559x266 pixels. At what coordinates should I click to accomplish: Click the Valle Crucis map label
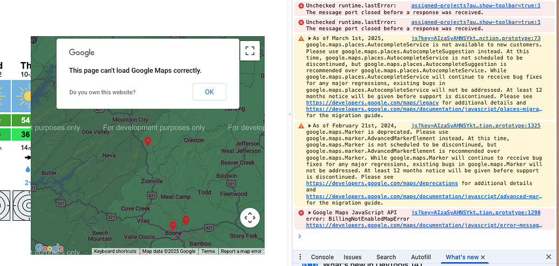pos(139,236)
